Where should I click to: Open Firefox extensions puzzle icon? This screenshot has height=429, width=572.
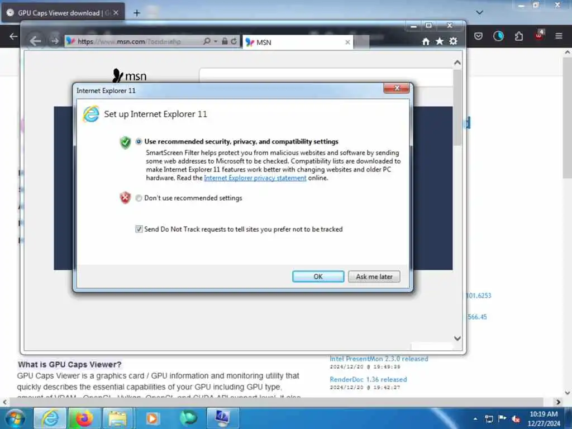tap(519, 36)
